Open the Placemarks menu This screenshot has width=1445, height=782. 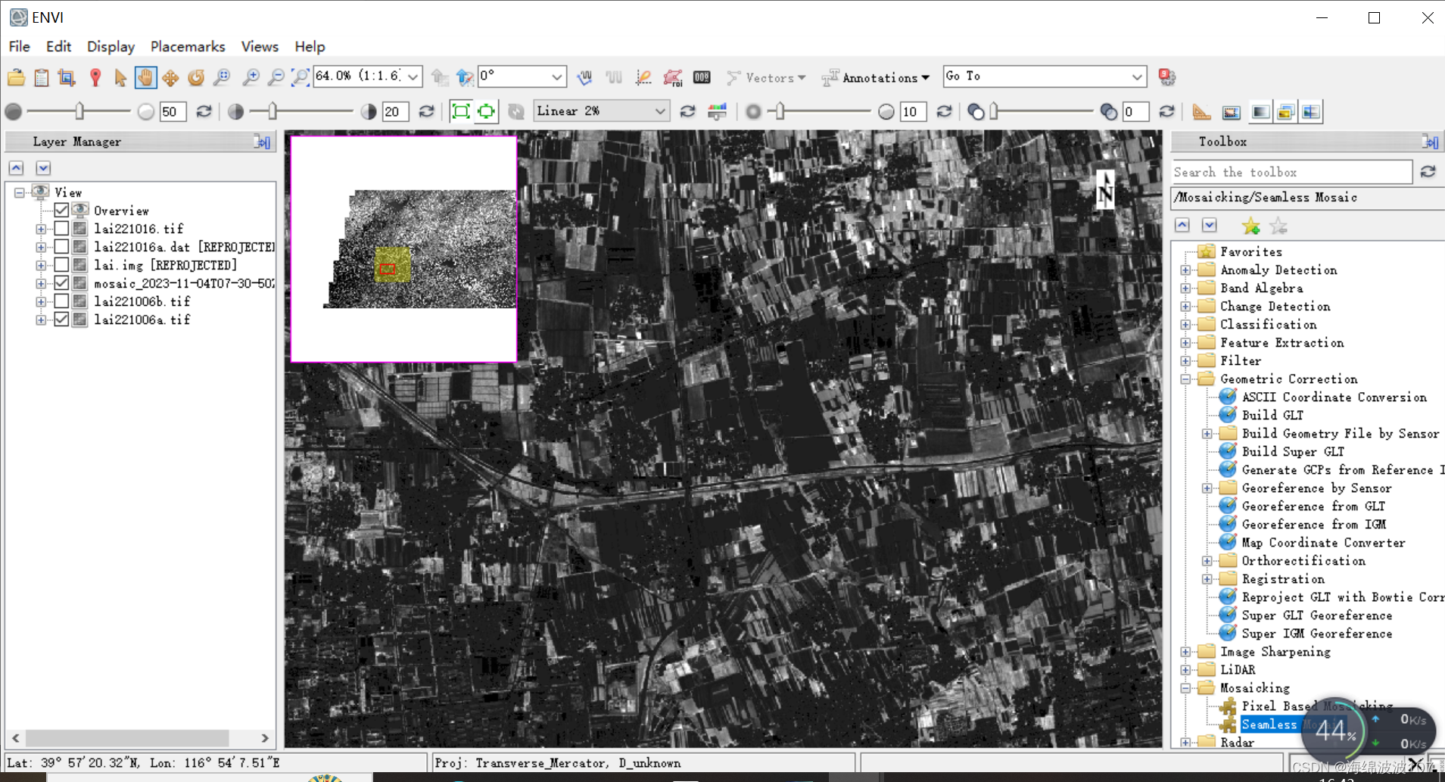pyautogui.click(x=188, y=46)
